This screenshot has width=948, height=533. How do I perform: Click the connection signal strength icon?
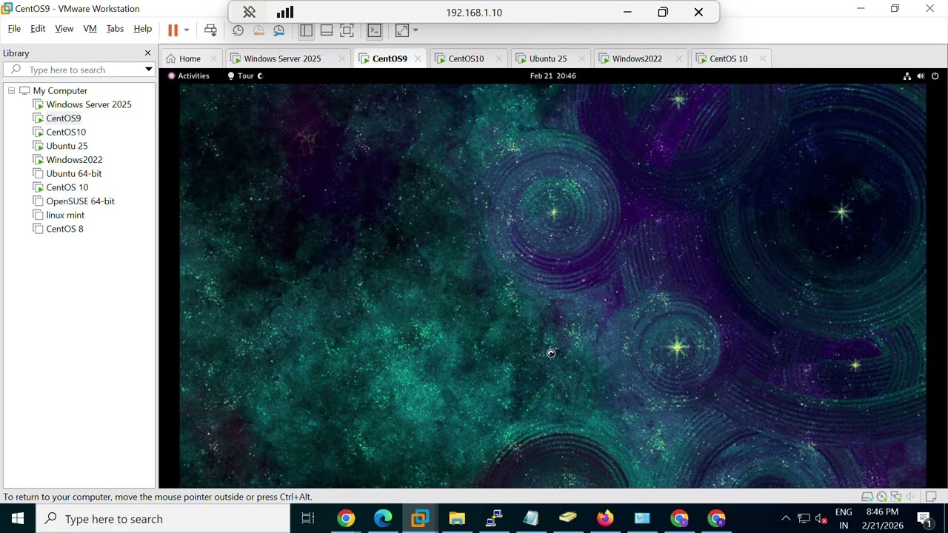point(285,12)
